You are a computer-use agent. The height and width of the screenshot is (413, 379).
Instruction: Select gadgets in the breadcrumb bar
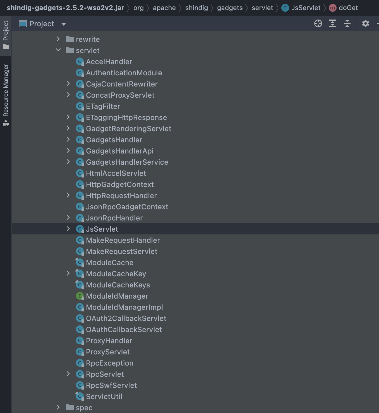coord(229,8)
